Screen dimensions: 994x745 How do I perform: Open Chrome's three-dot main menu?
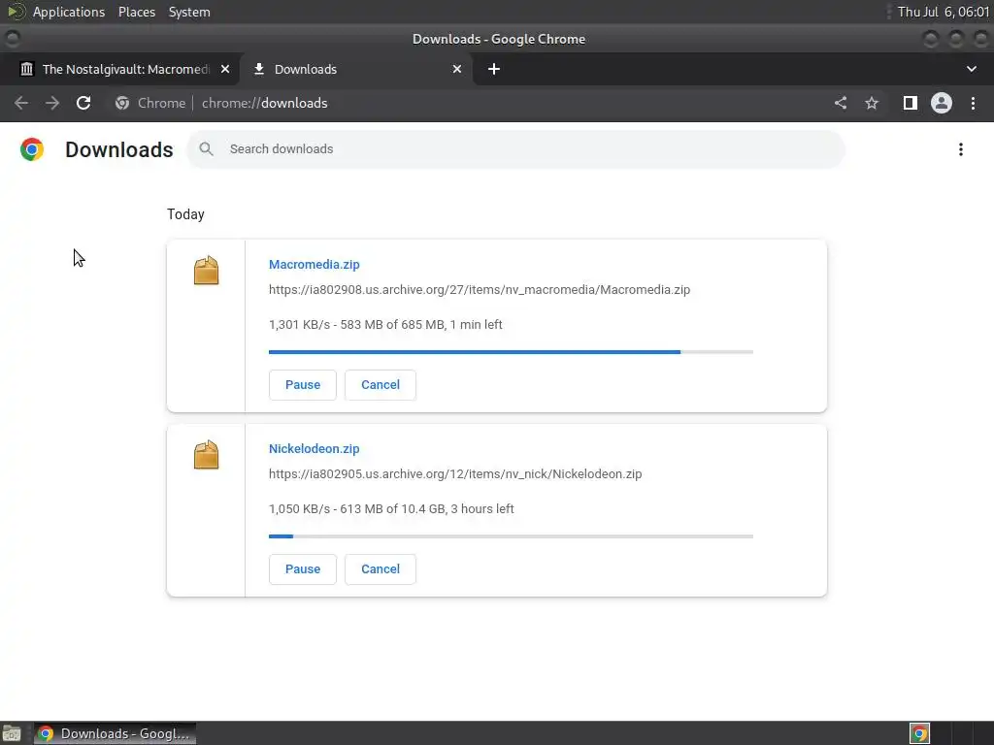click(973, 103)
